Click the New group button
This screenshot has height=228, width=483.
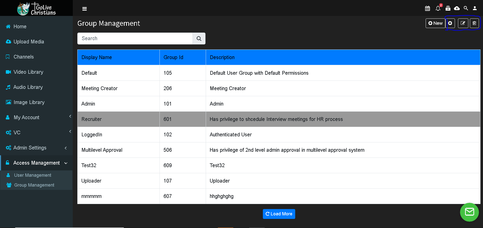tap(435, 23)
